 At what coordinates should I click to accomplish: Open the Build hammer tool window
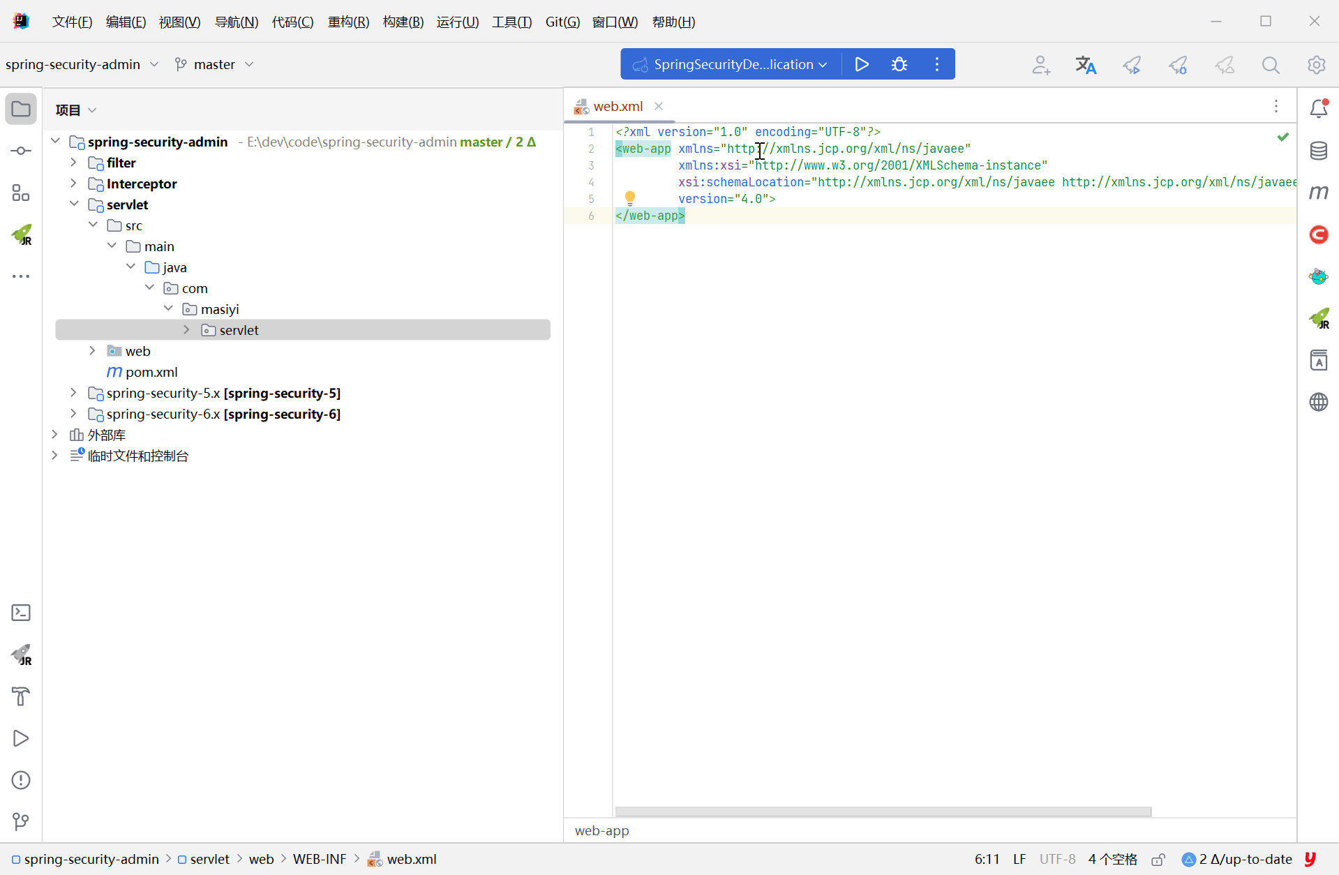coord(21,696)
